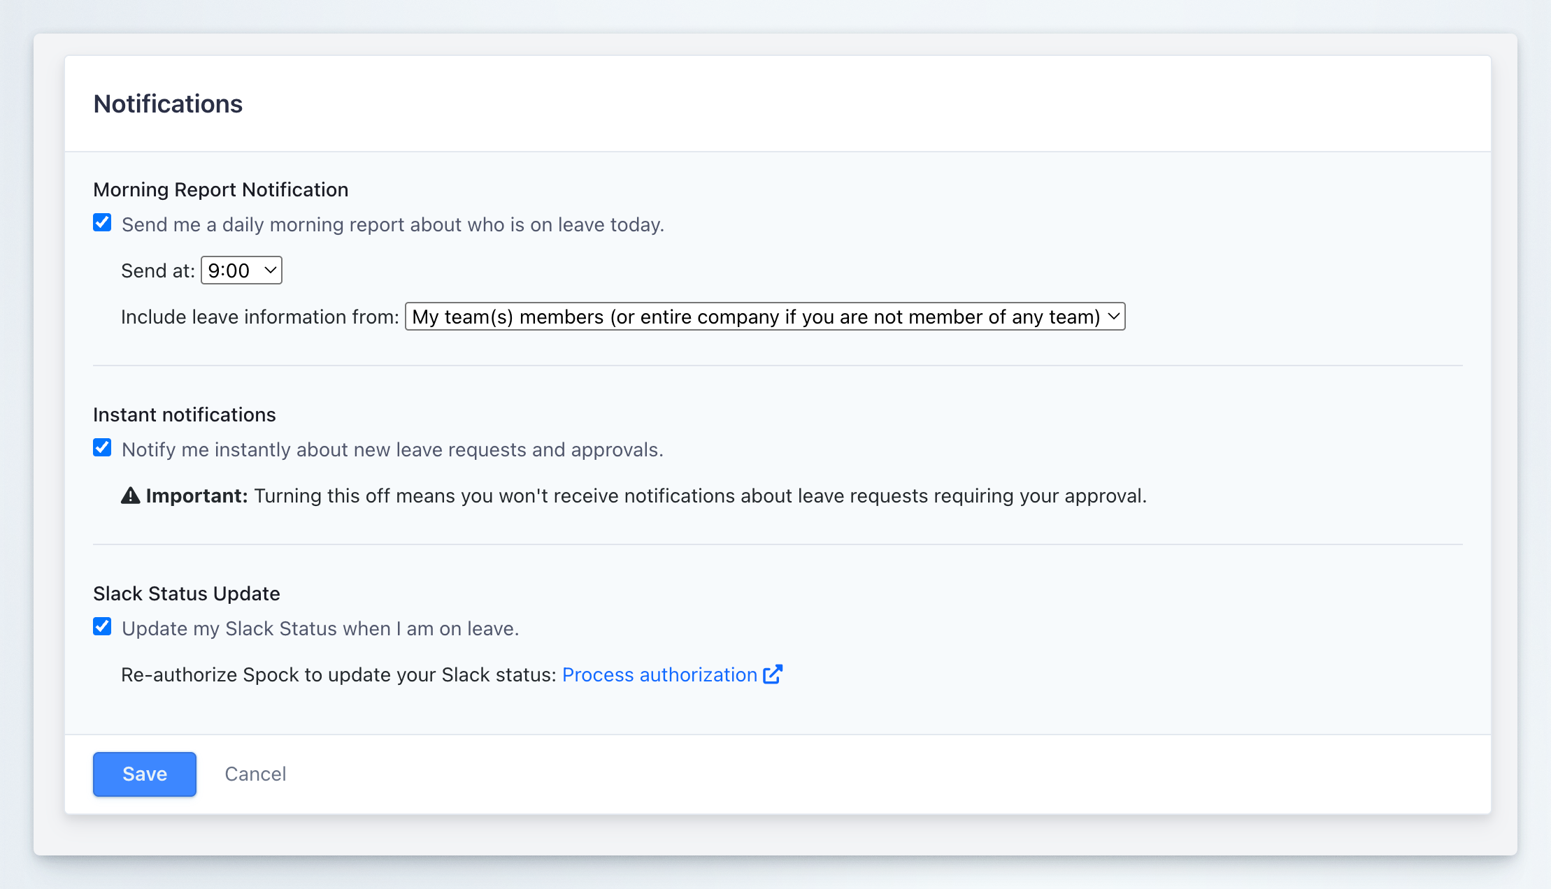Click the checkmark icon of the instant notifications checkbox
This screenshot has height=889, width=1551.
tap(102, 447)
